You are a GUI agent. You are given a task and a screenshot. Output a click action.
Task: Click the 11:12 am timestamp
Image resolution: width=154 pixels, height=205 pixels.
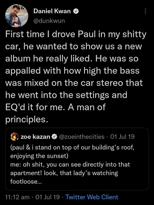coord(17,197)
